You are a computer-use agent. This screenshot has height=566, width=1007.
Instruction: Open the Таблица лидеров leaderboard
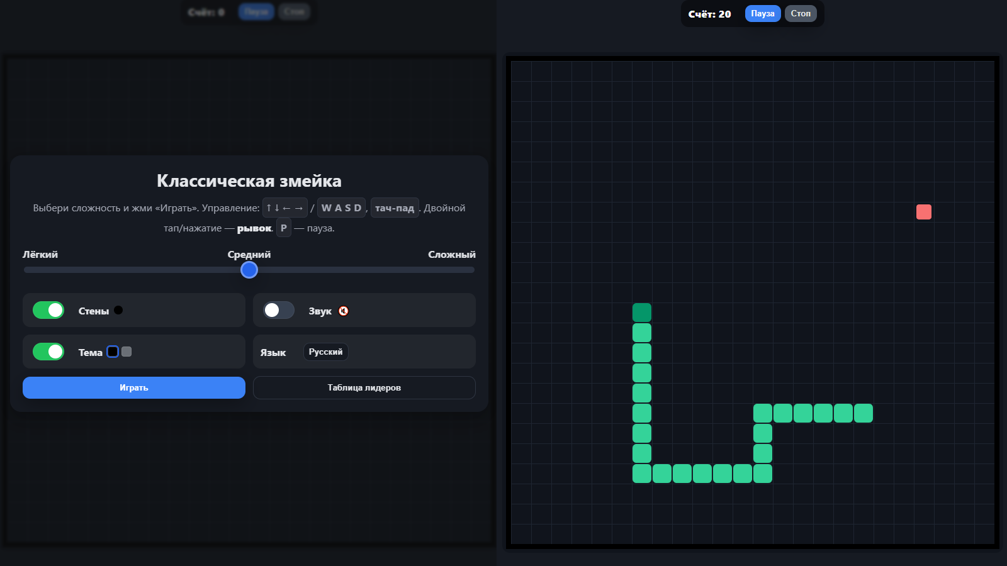click(364, 387)
